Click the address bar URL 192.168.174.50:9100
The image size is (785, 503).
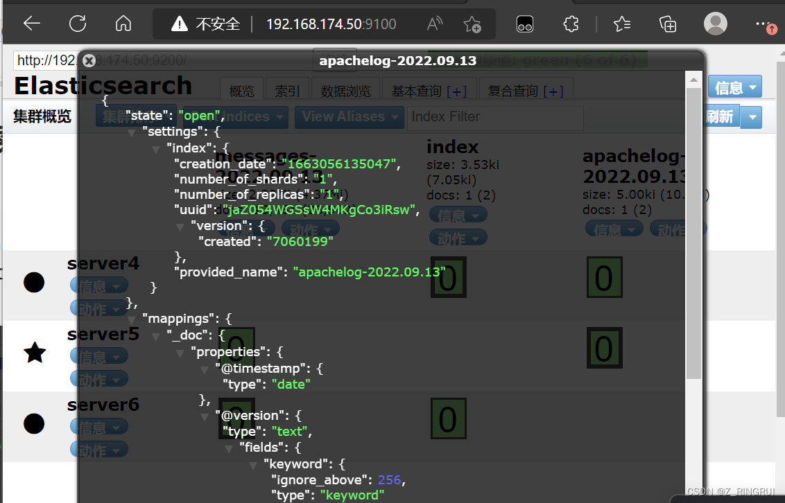[x=331, y=24]
